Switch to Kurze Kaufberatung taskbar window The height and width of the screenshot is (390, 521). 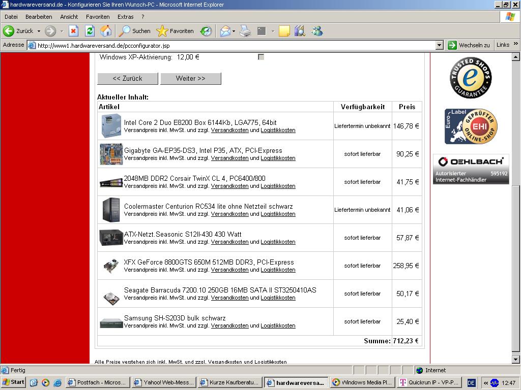tap(230, 382)
